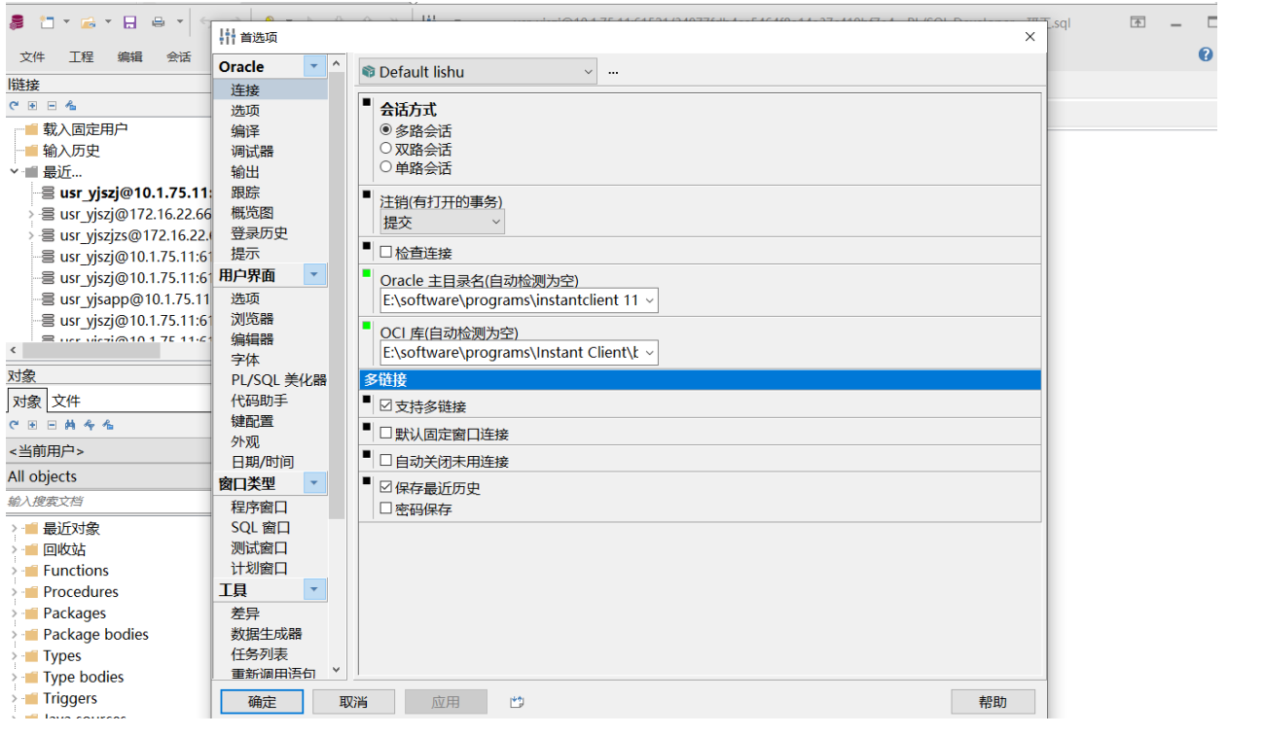Screen dimensions: 1264x736
Task: Create a new database connection via toolbar icon
Action: click(17, 22)
